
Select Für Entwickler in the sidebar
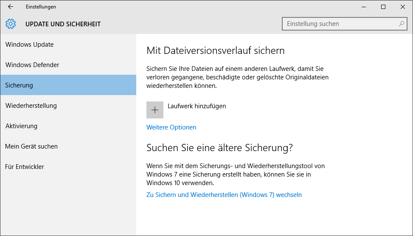(68, 167)
